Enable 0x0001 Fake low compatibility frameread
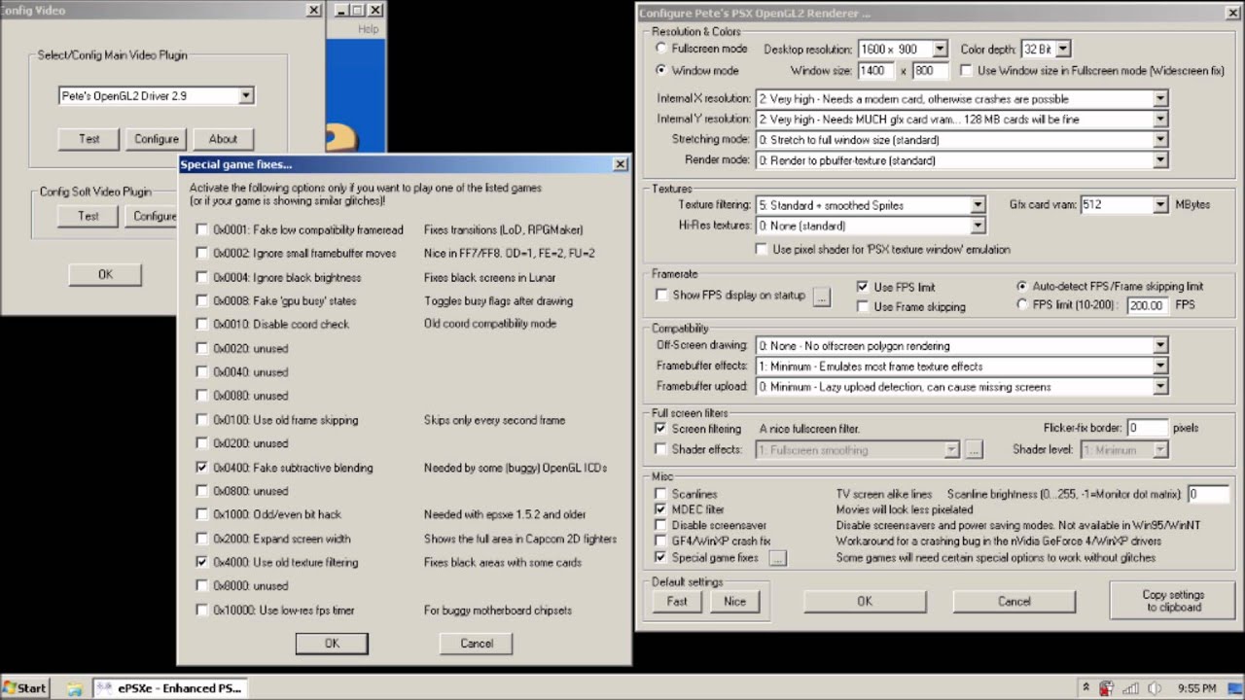1245x700 pixels. [x=202, y=229]
